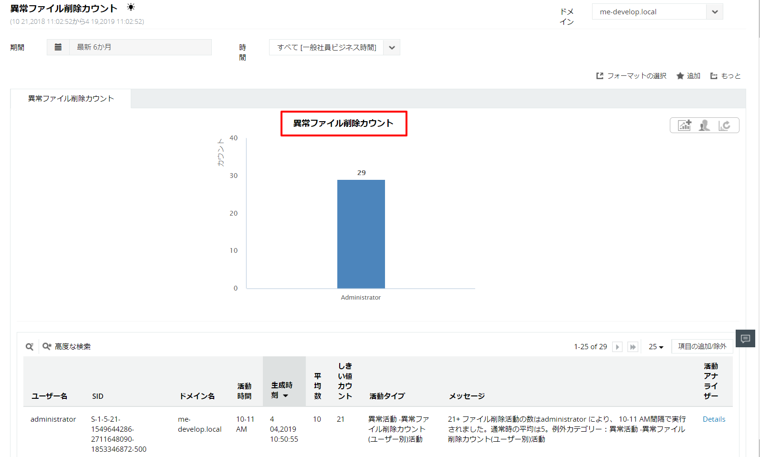
Task: Open the me-develop.local domain dropdown
Action: pyautogui.click(x=714, y=12)
